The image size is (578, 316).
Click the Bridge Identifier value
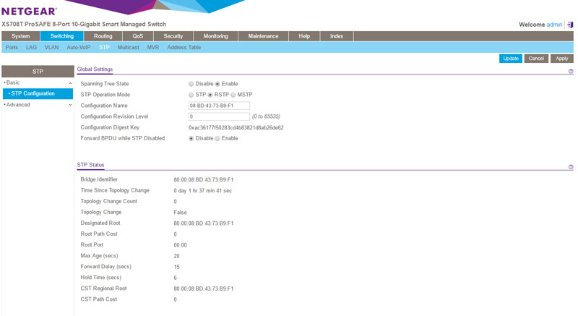tap(204, 180)
